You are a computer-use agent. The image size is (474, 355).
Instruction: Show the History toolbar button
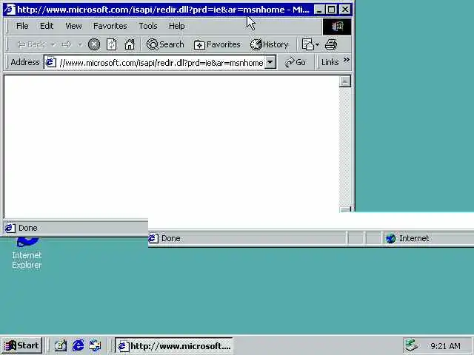coord(270,44)
